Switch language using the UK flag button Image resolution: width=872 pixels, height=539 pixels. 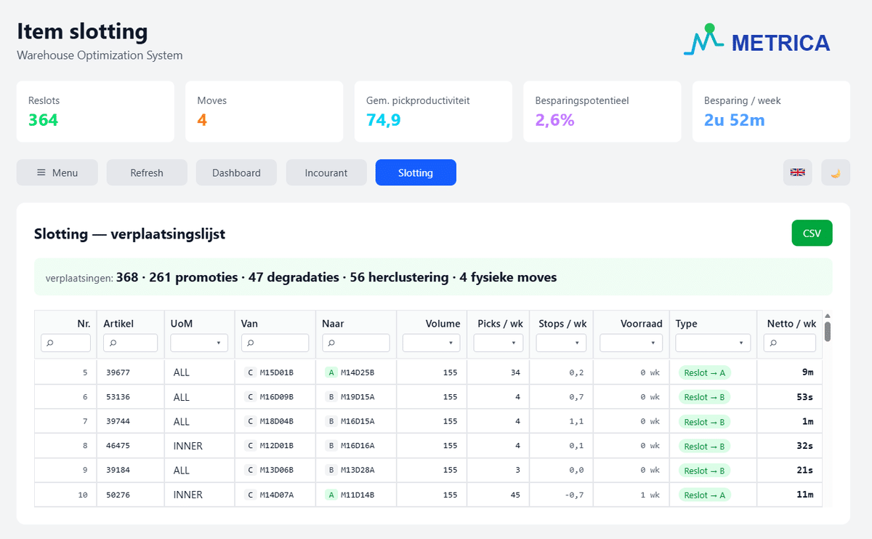point(798,172)
